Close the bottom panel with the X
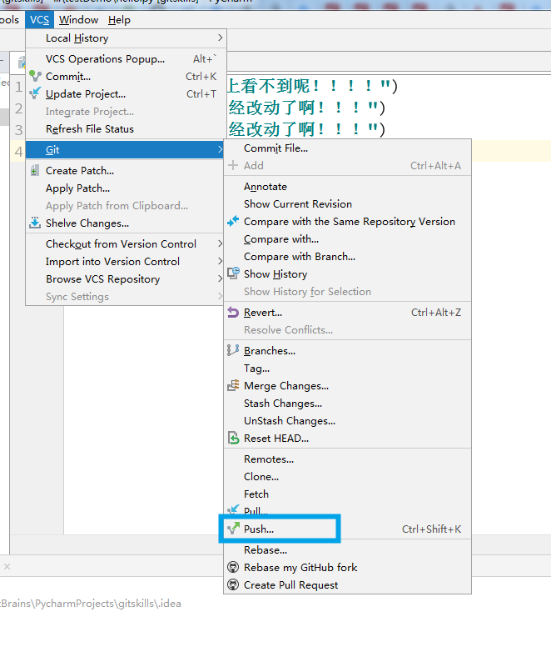551x667 pixels. [x=7, y=566]
